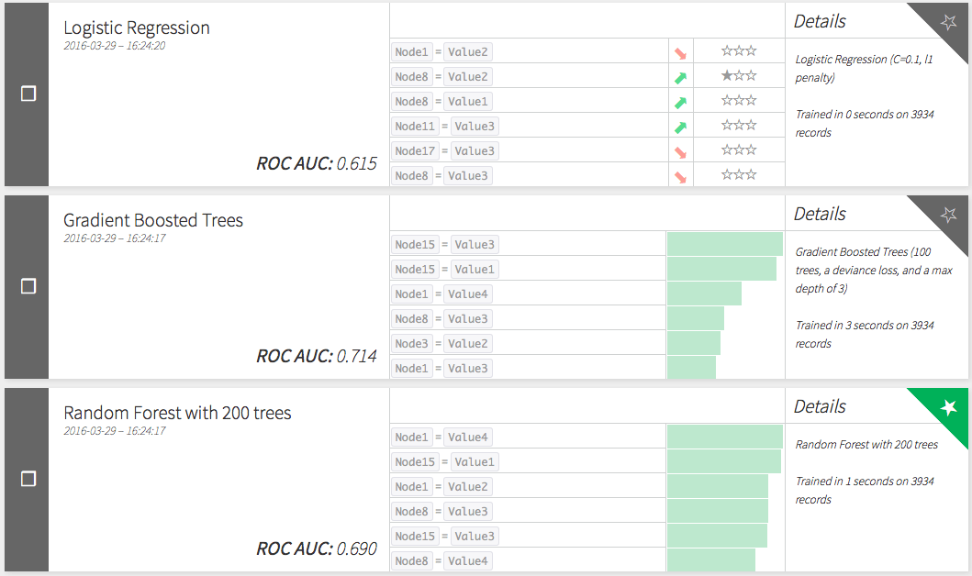Click the down arrow for Node1 = Value2

point(681,53)
